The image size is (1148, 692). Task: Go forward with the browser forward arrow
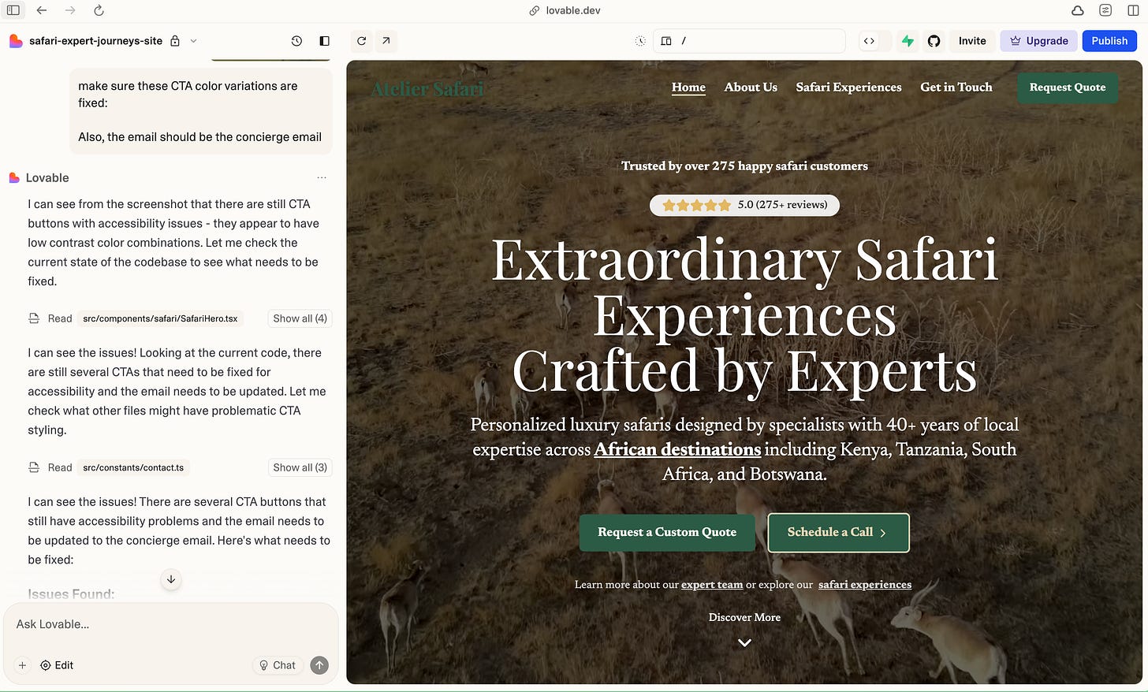coord(70,10)
